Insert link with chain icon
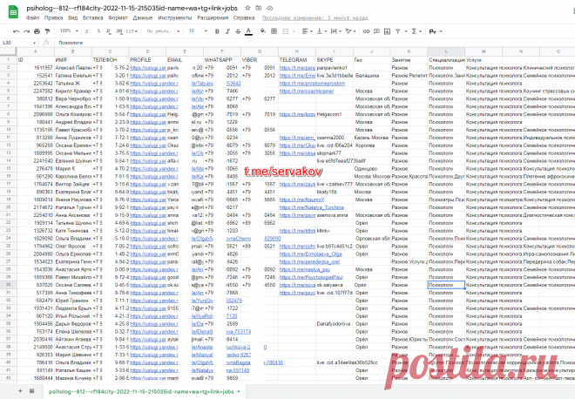The width and height of the screenshot is (575, 399). pyautogui.click(x=366, y=31)
